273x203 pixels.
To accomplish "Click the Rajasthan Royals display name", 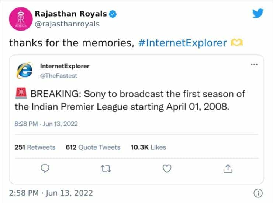I will [70, 14].
